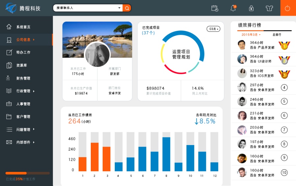Open avatar of 323小时 IOS开发师 user
The height and width of the screenshot is (186, 296).
point(242,73)
